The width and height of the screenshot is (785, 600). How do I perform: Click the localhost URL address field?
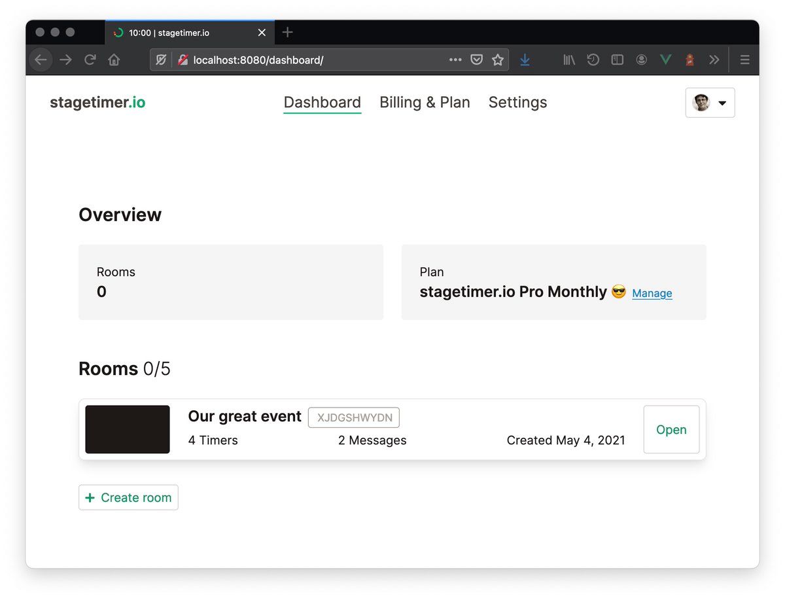pos(314,60)
